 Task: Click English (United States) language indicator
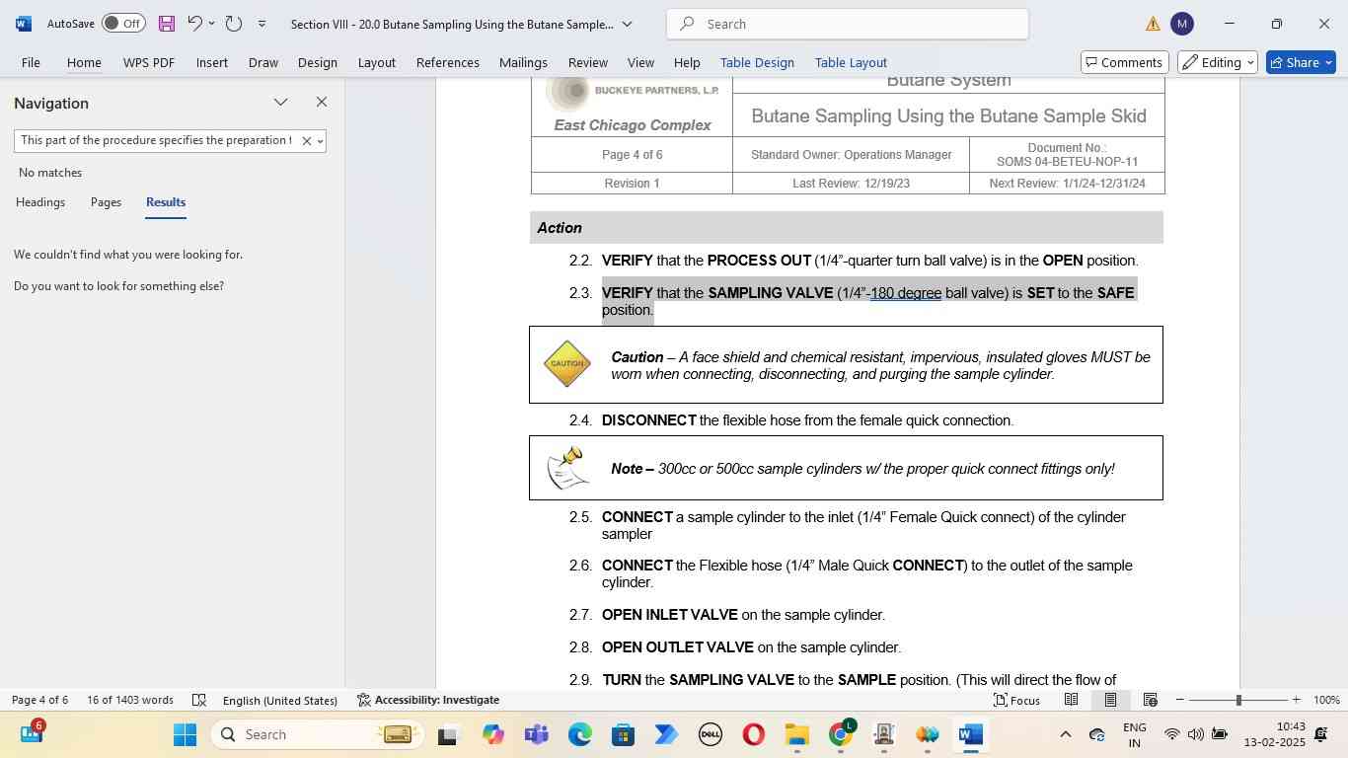(x=280, y=700)
